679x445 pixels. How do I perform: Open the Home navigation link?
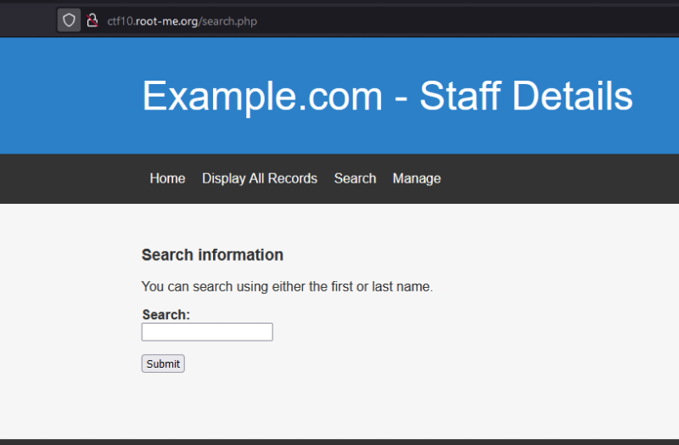[167, 178]
